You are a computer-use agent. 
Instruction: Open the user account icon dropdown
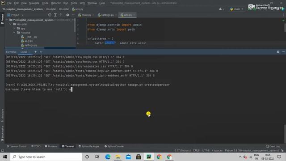(221, 9)
